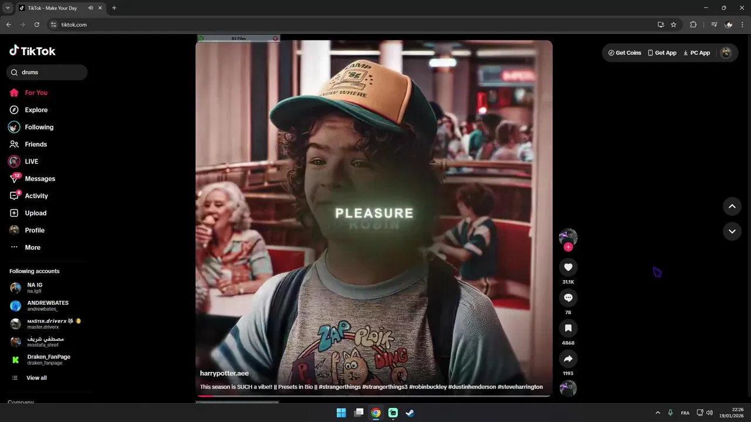This screenshot has height=422, width=751.
Task: Click the TikTok logo
Action: tap(32, 51)
